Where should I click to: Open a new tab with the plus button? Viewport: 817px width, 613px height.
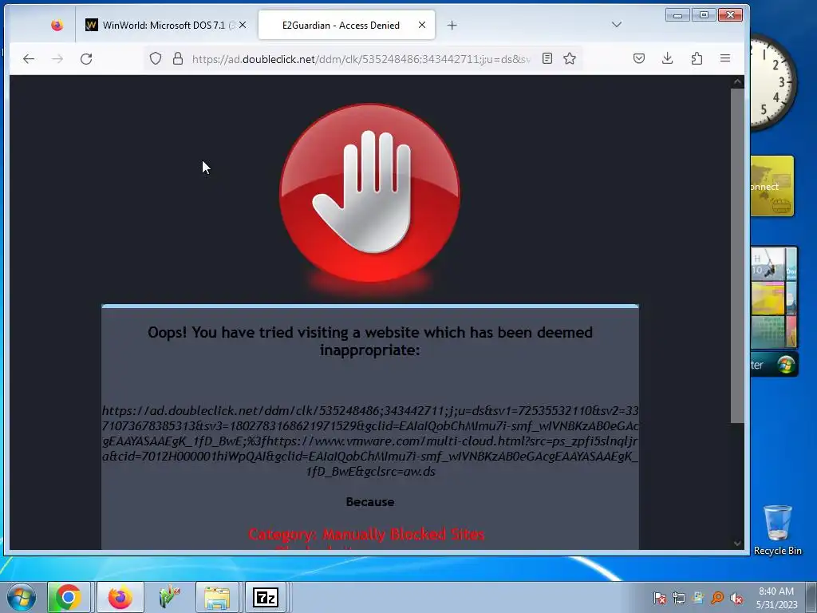452,25
